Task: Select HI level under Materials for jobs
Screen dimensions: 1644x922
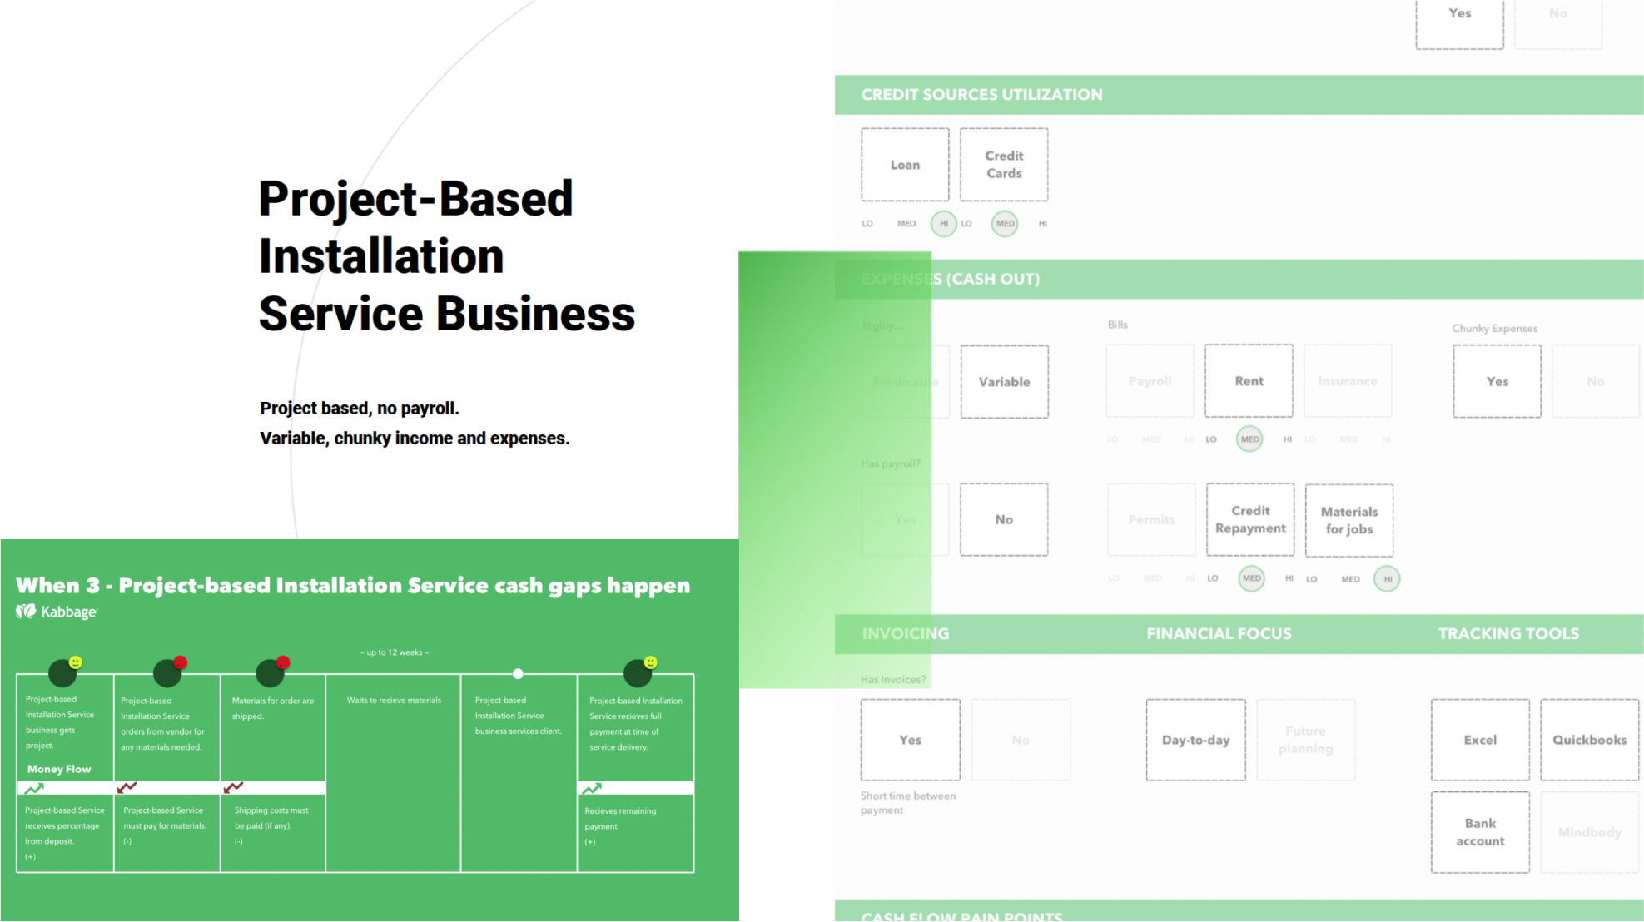Action: point(1387,579)
